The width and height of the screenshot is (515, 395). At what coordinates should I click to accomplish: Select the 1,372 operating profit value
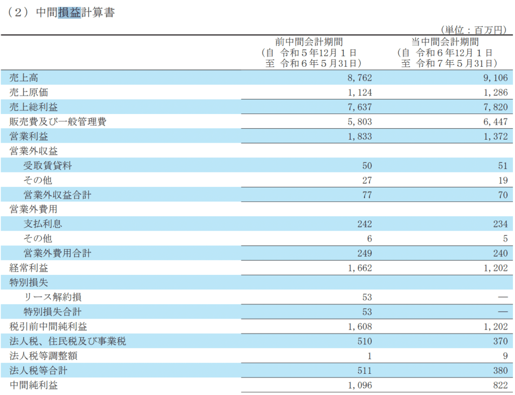tap(496, 136)
